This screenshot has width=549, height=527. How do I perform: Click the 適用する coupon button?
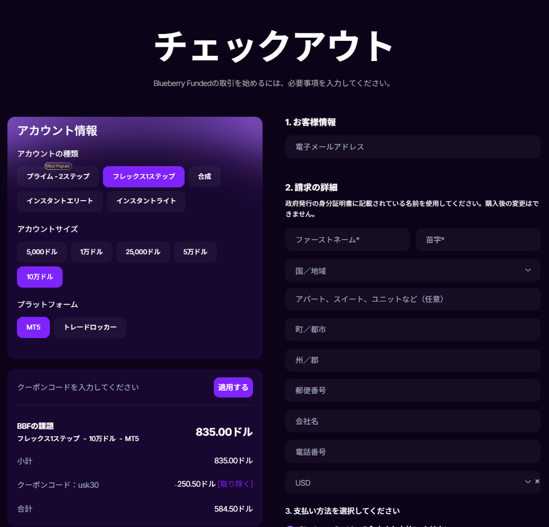pos(233,387)
